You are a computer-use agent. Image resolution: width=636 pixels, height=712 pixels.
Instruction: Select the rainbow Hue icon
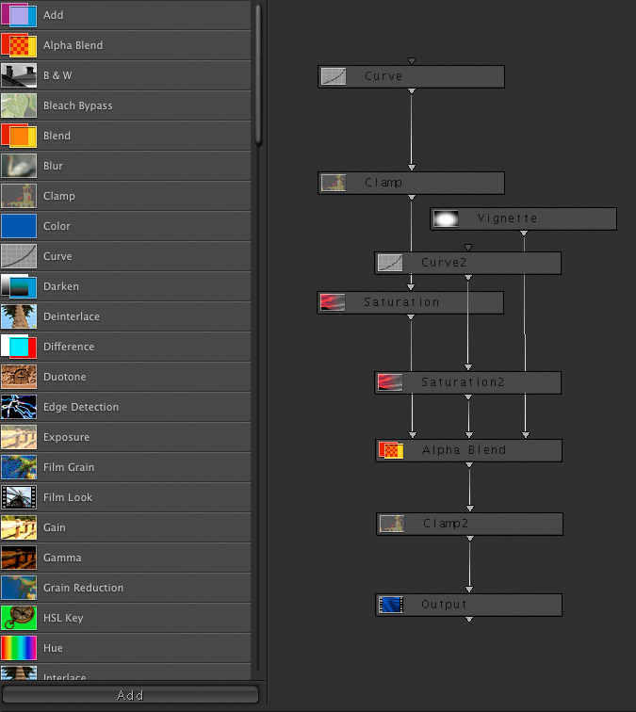(x=19, y=648)
